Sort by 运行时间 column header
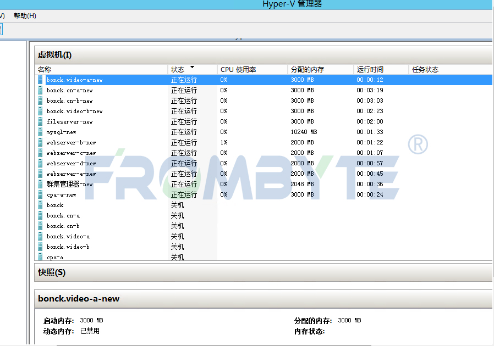 pos(381,70)
